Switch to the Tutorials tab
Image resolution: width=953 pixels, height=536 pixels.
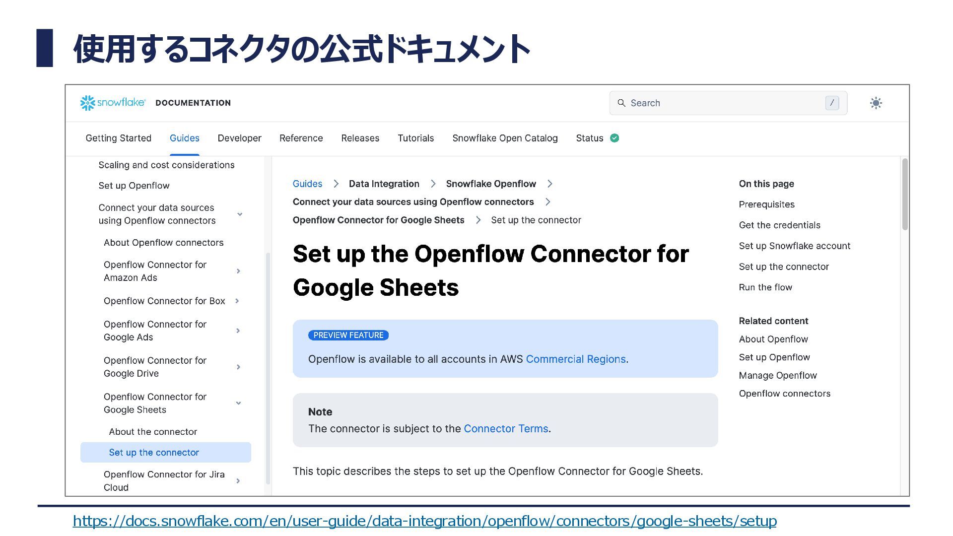point(415,138)
